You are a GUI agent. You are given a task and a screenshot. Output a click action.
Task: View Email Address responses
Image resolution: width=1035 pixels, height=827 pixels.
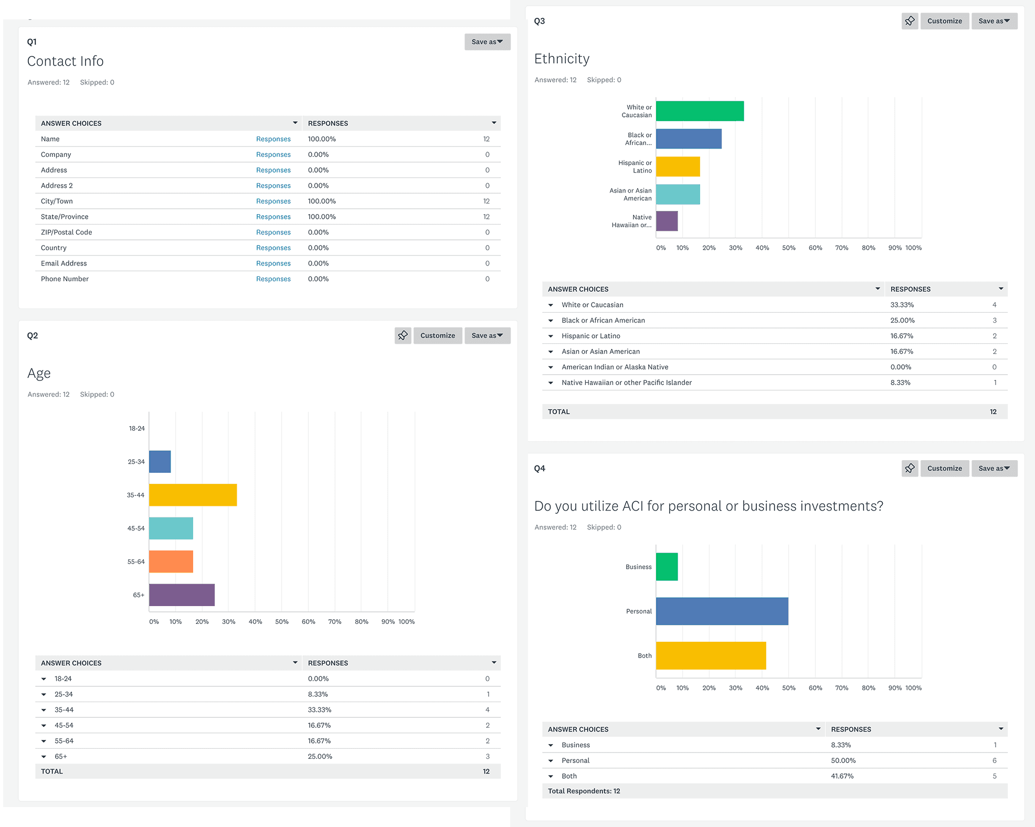pyautogui.click(x=273, y=263)
